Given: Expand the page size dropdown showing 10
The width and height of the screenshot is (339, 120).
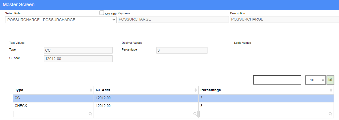Looking at the screenshot, I should point(315,80).
